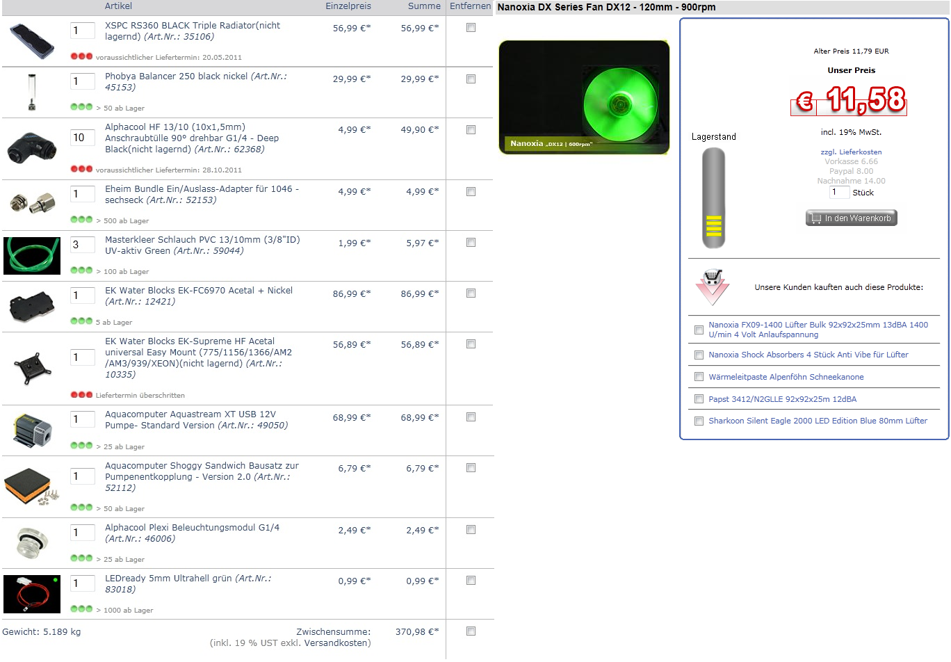Open the zzgl. Lieferkosten shipping link

click(x=851, y=152)
